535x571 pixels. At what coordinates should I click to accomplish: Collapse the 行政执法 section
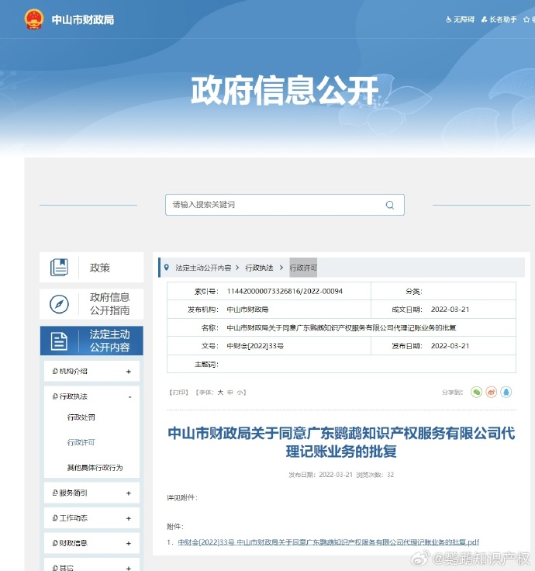click(x=129, y=397)
